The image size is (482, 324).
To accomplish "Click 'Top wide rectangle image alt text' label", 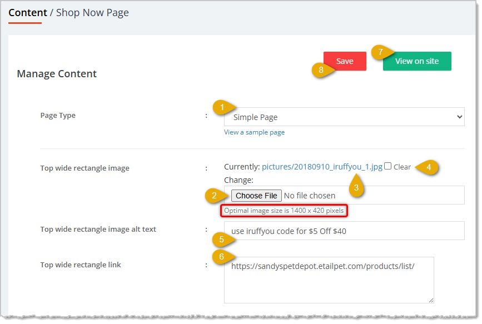I will [x=98, y=230].
